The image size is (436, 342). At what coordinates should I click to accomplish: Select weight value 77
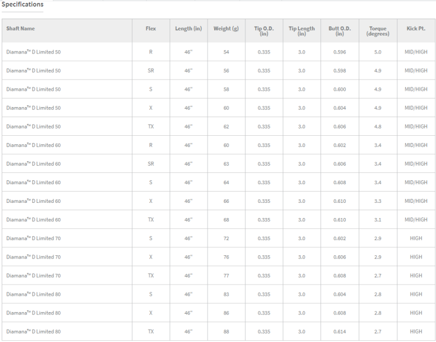click(226, 276)
